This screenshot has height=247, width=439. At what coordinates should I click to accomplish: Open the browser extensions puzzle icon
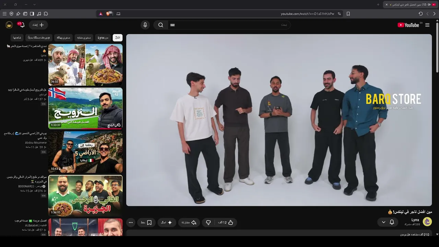46,14
